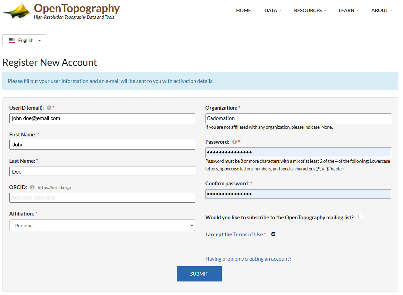Viewport: 403px width, 295px height.
Task: Click the US flag icon in language selector
Action: click(12, 40)
